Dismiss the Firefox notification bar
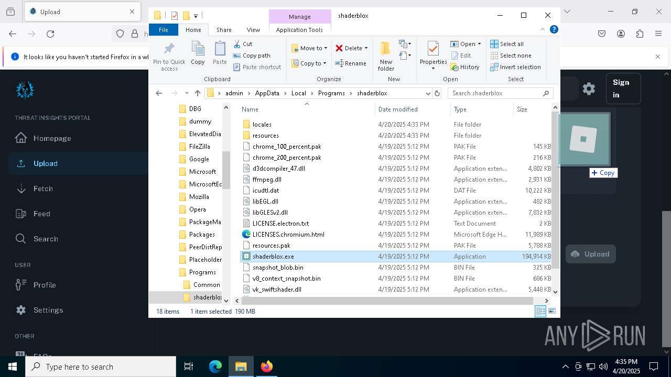 pyautogui.click(x=658, y=57)
